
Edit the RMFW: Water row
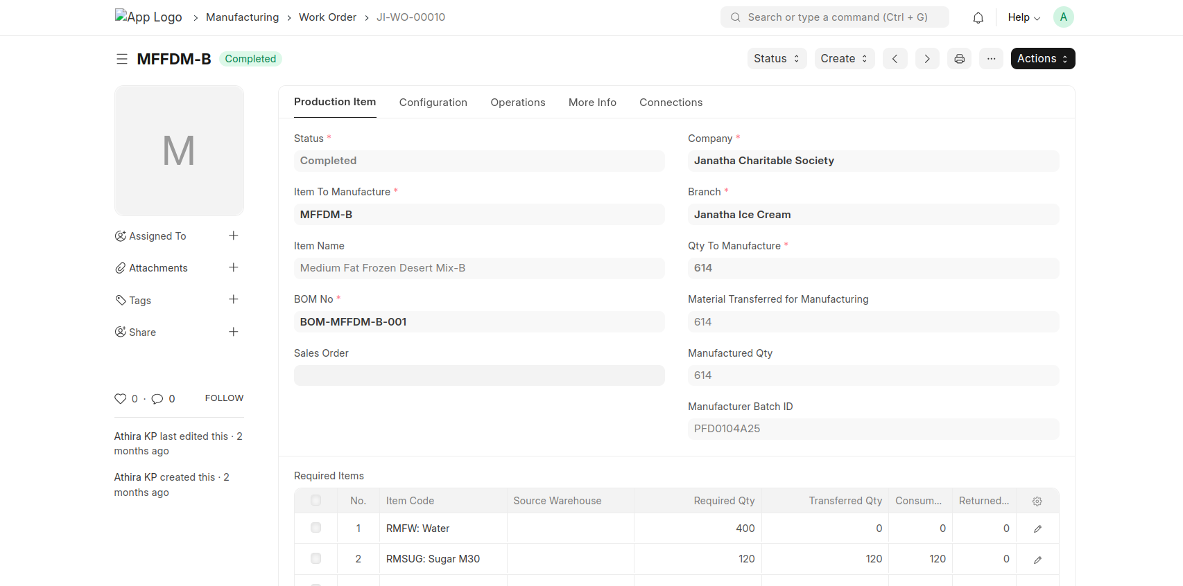click(x=1037, y=529)
